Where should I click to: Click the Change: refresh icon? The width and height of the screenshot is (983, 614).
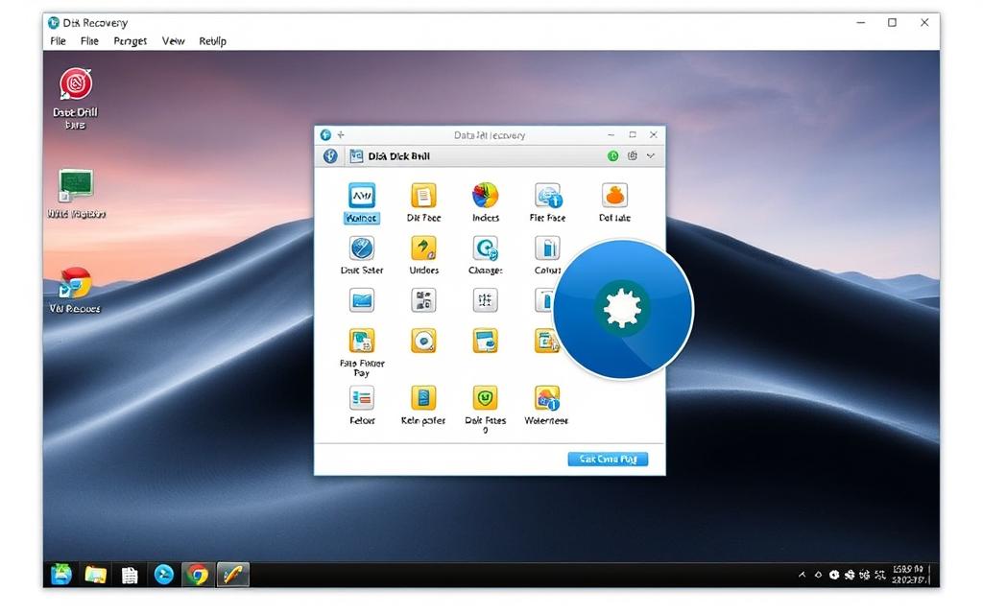pos(485,255)
